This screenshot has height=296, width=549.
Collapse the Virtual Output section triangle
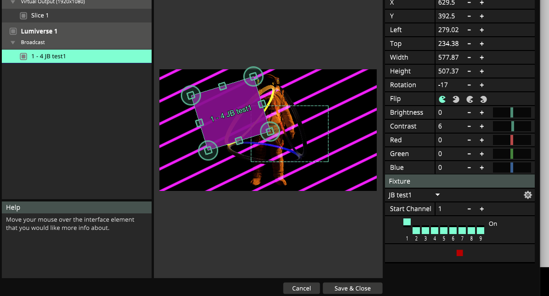coord(13,2)
